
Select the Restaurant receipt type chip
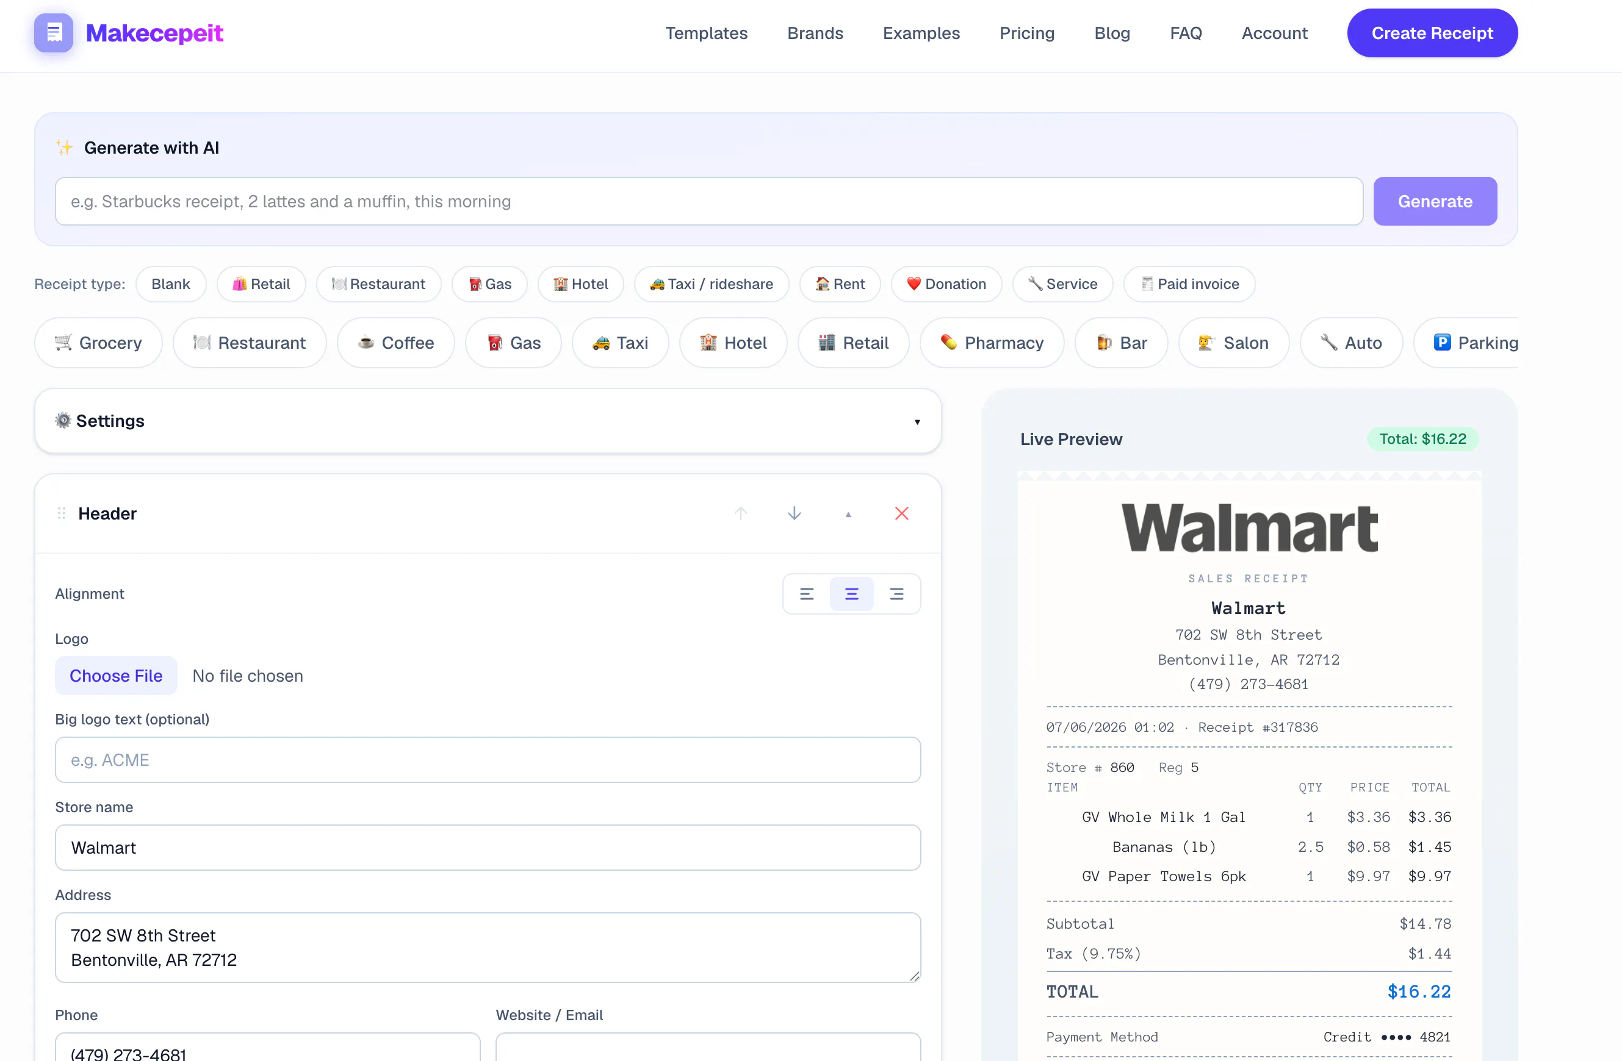pos(378,284)
